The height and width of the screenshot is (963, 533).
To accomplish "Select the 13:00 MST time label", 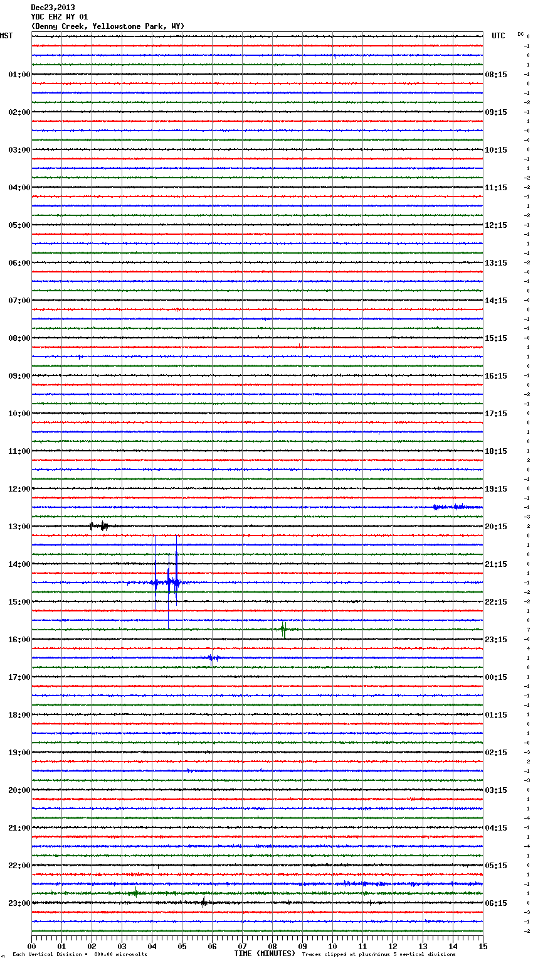I will [x=19, y=527].
